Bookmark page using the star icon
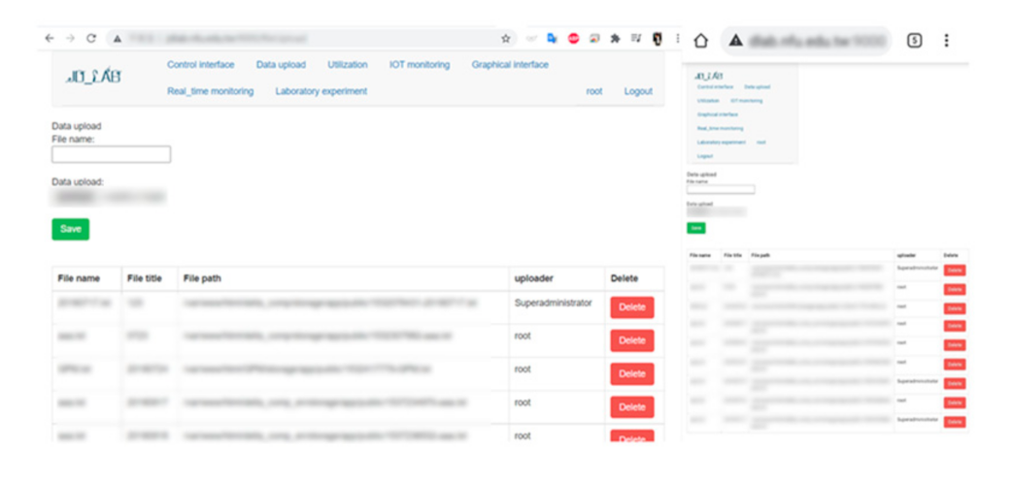The width and height of the screenshot is (1014, 481). 506,39
